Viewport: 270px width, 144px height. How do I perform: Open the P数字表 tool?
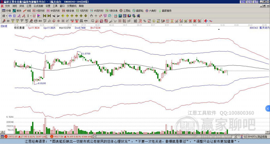(68, 11)
